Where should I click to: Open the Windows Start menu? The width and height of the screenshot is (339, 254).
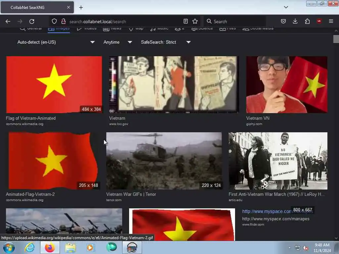coord(9,247)
